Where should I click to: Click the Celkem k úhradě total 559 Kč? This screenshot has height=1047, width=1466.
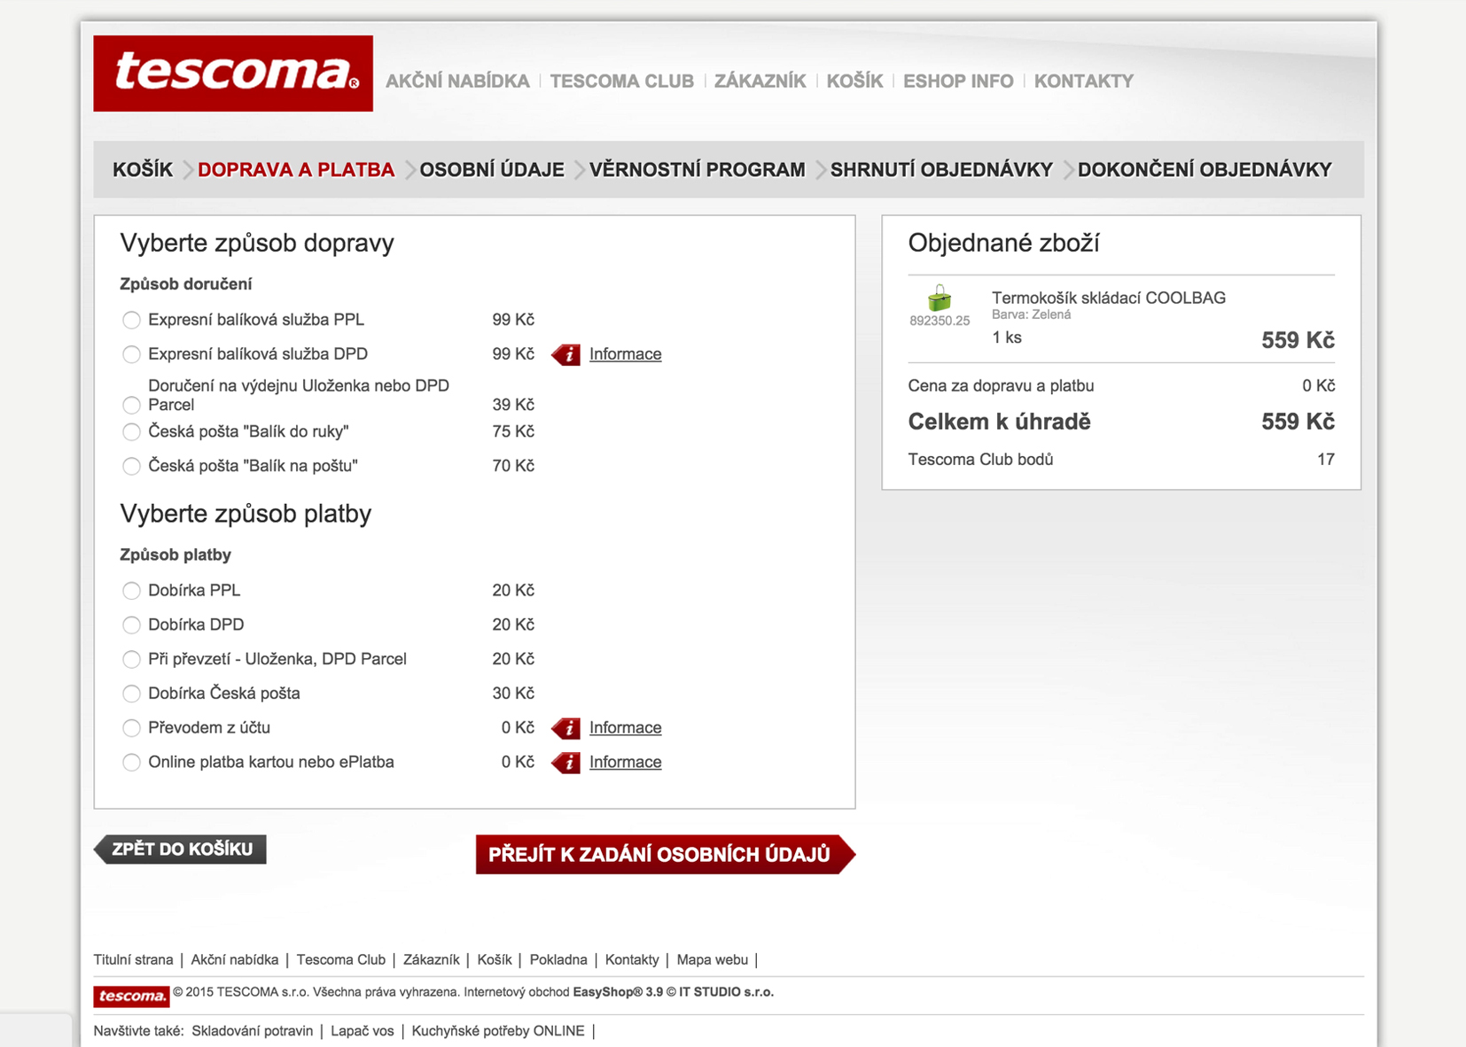click(1298, 423)
